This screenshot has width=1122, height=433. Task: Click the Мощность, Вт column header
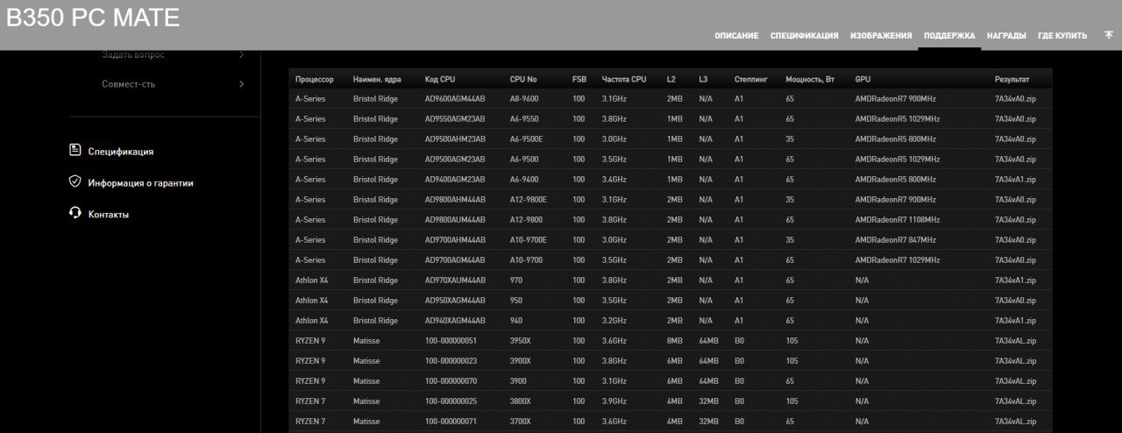(810, 79)
